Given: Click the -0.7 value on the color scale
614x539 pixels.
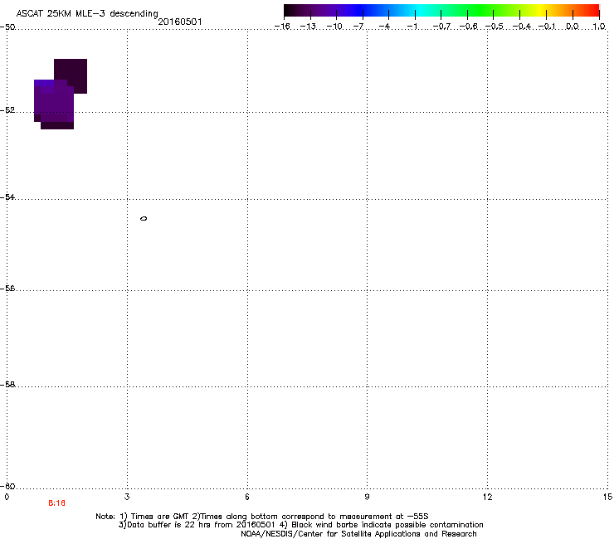Looking at the screenshot, I should [441, 27].
